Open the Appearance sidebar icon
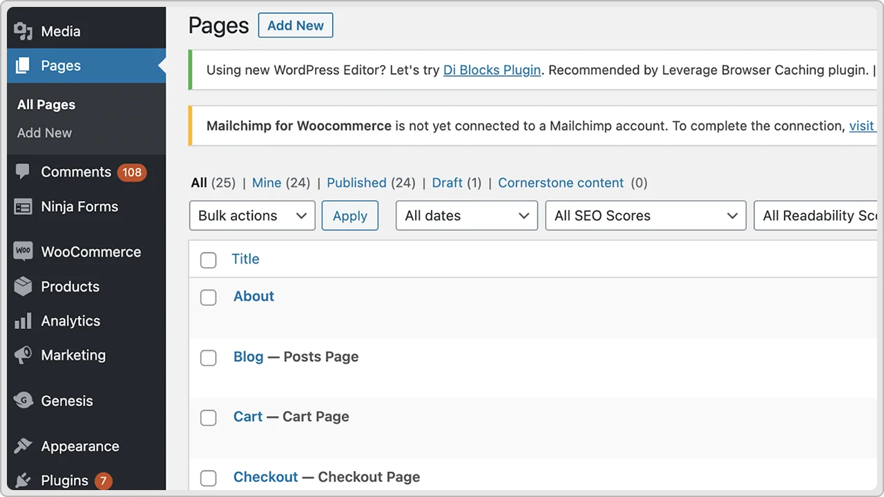 [x=23, y=446]
